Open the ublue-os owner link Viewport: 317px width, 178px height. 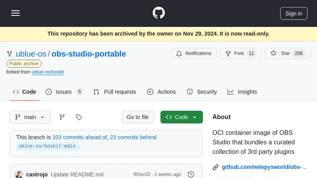[31, 54]
